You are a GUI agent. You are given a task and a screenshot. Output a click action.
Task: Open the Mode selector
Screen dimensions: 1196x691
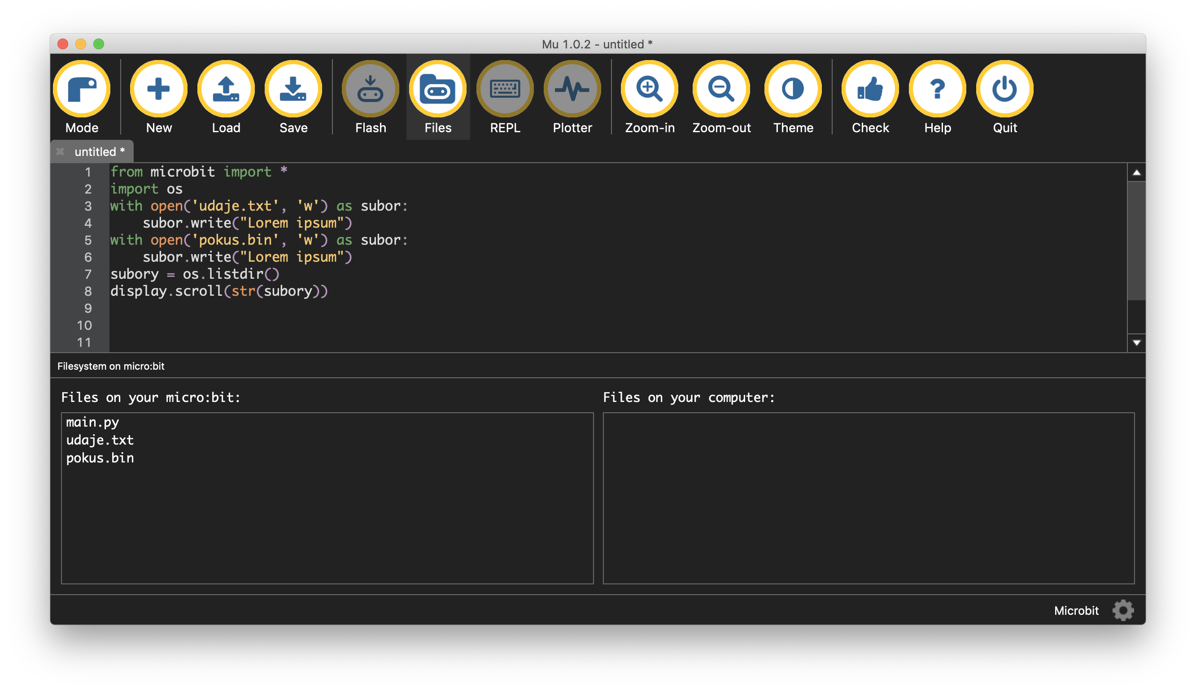[x=82, y=90]
